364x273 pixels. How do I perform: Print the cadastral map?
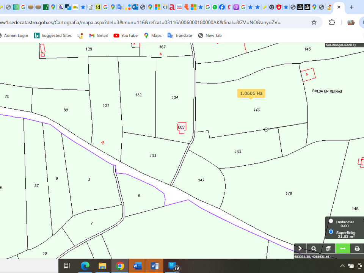click(357, 248)
